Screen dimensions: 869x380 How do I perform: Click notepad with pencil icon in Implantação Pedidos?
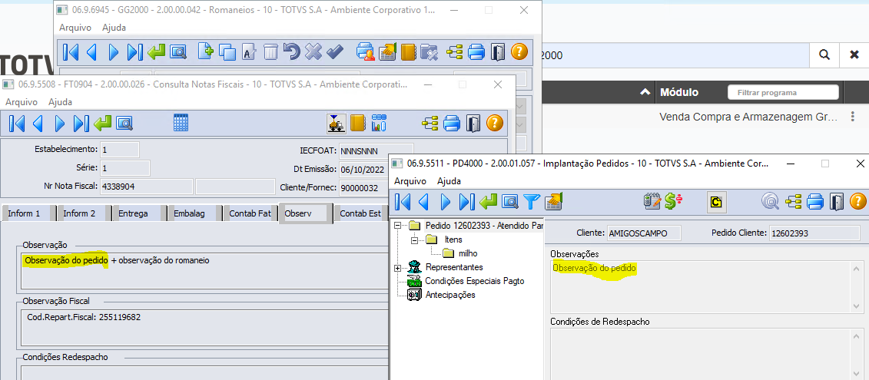point(652,202)
